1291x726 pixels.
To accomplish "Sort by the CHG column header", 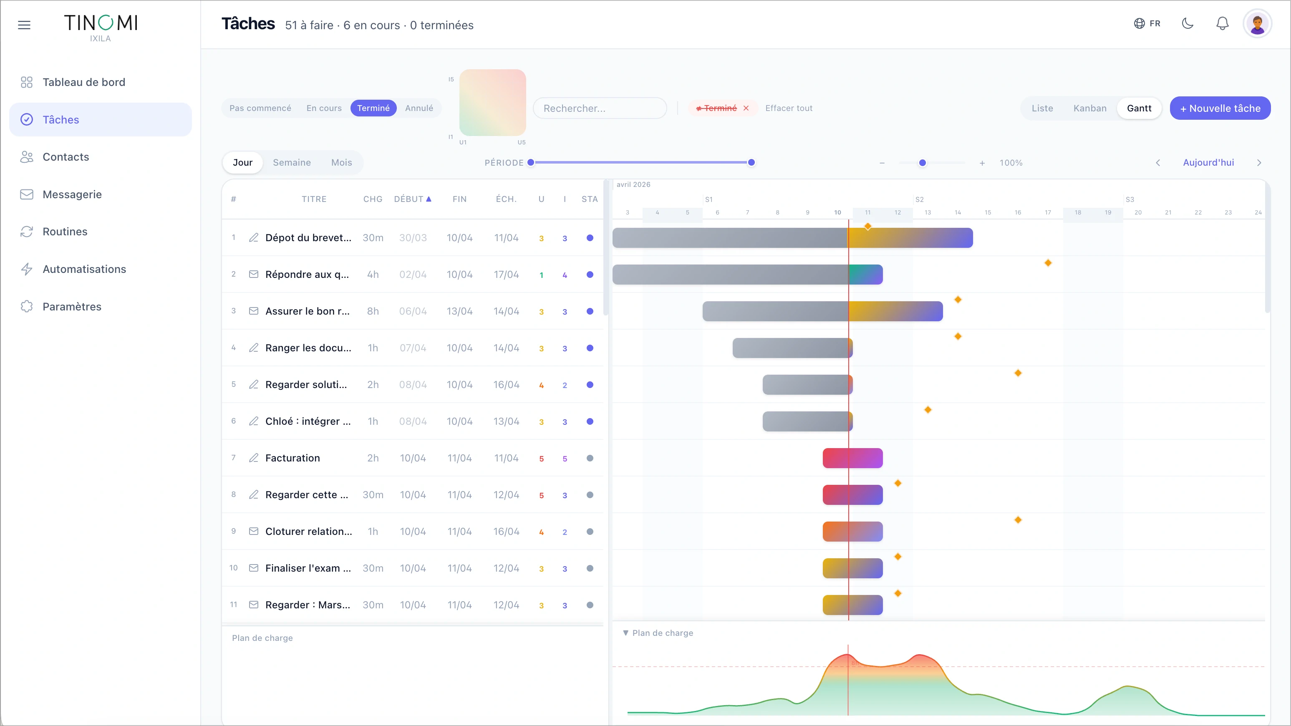I will pos(372,199).
